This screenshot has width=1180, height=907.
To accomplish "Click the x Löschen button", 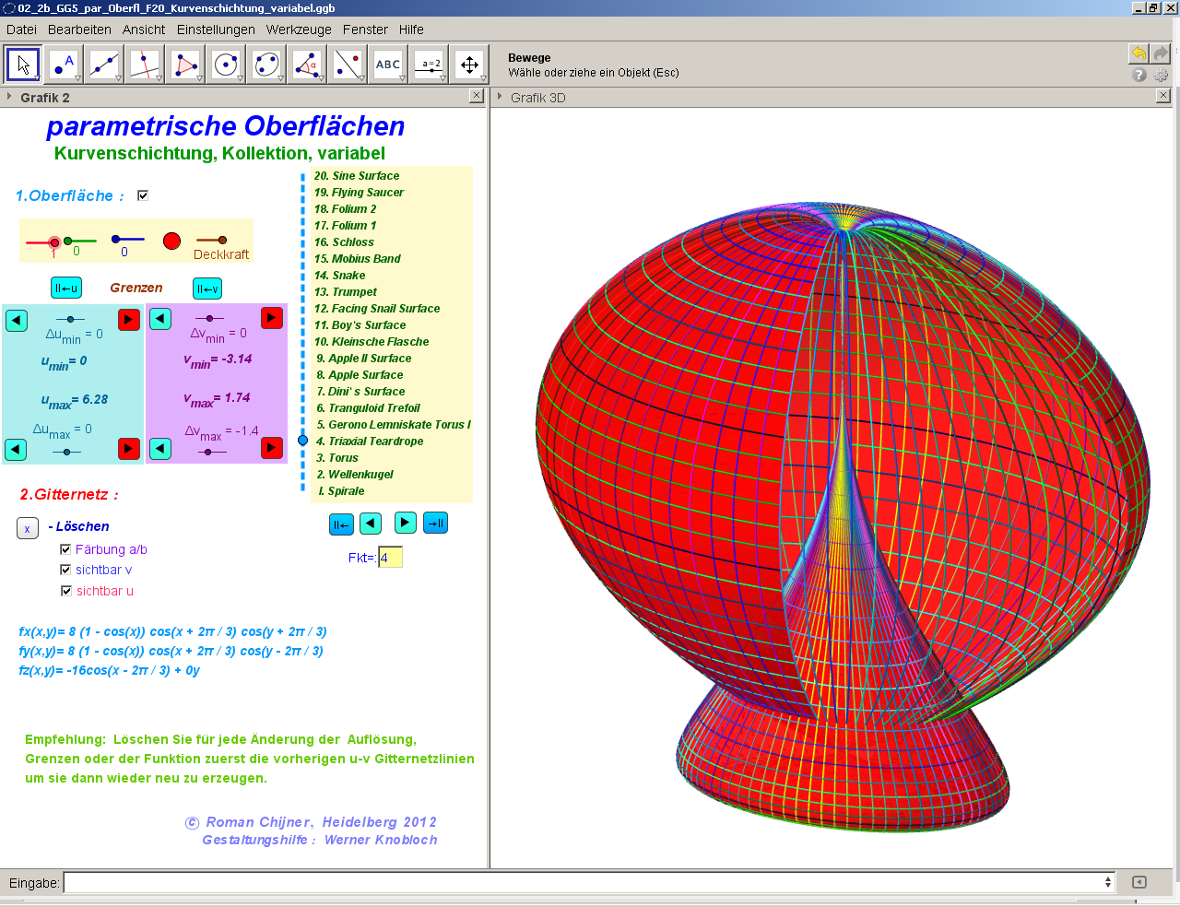I will (x=27, y=528).
